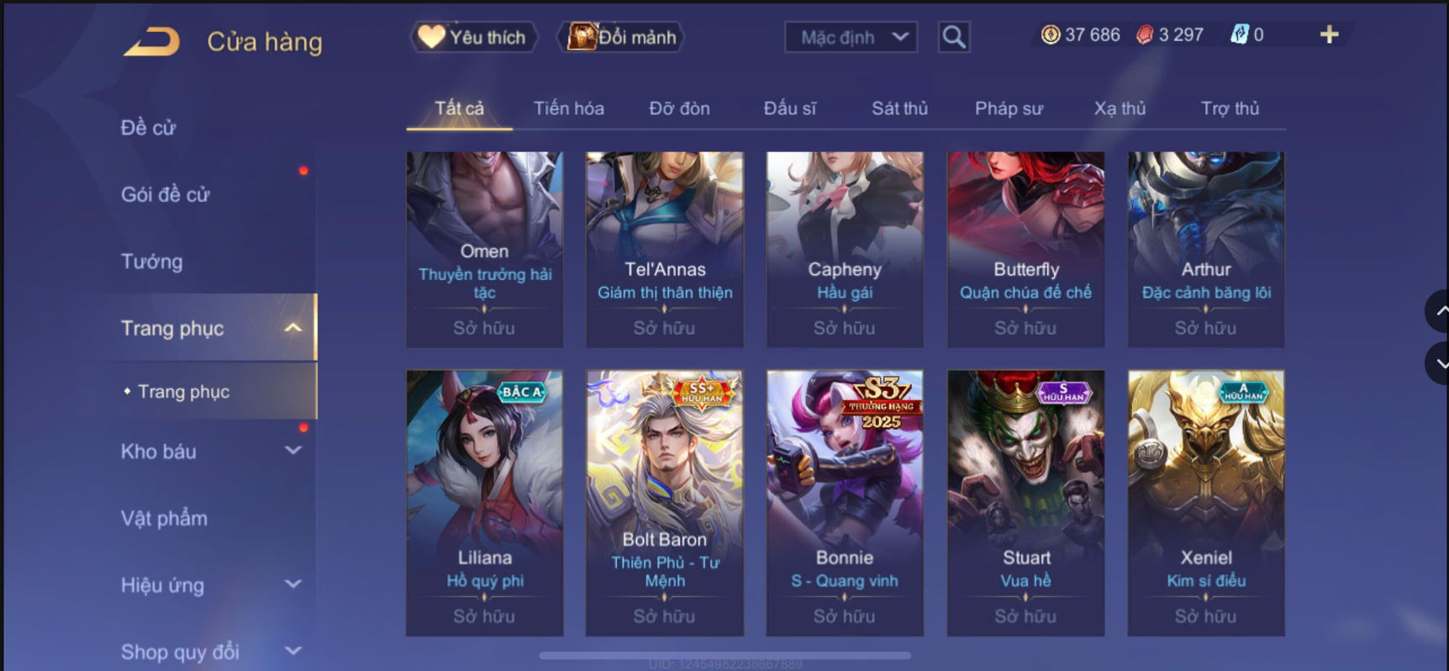Switch to the Sát thủ tab
This screenshot has height=671, width=1449.
[x=899, y=108]
